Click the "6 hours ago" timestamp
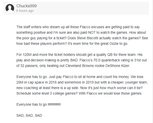The height and width of the screenshot is (123, 153). click(x=25, y=11)
